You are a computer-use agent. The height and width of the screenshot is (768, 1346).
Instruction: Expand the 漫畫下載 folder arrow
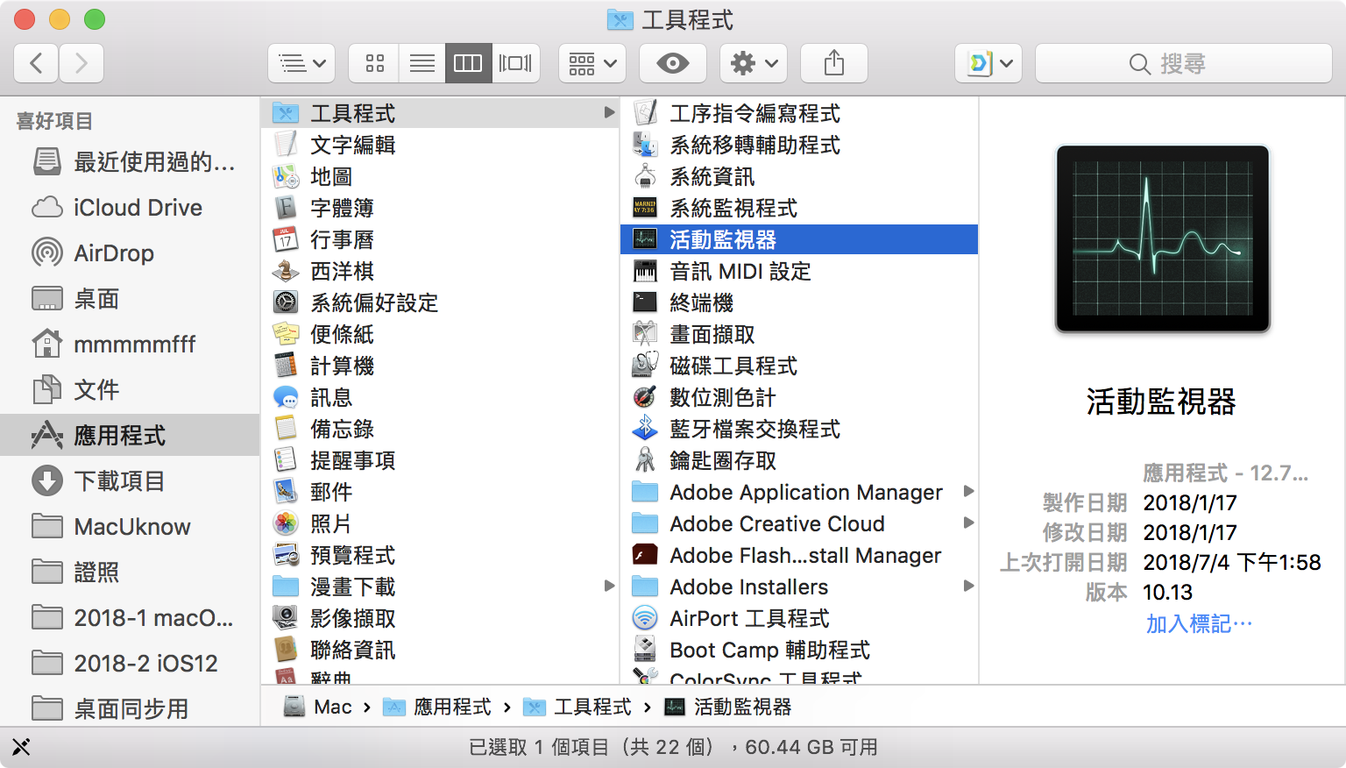609,586
